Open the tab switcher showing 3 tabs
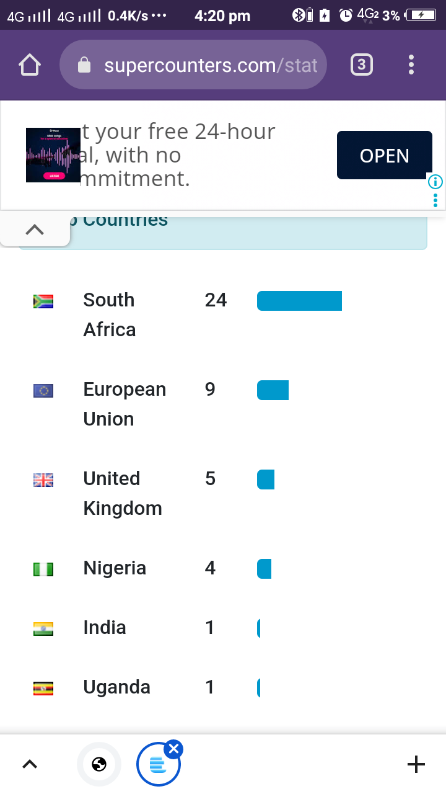The height and width of the screenshot is (794, 446). [362, 65]
